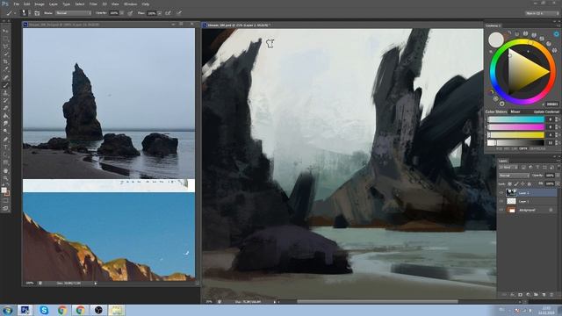Select the Crop tool
This screenshot has height=316, width=562.
[5, 62]
